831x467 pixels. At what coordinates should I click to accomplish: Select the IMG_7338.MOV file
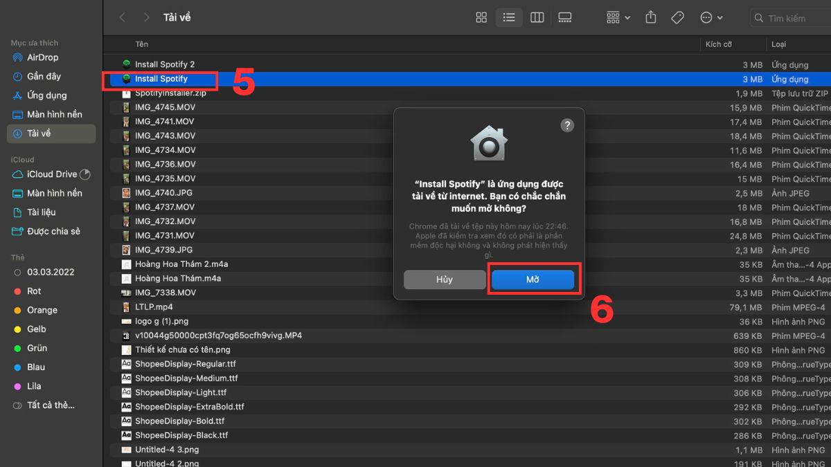click(165, 293)
